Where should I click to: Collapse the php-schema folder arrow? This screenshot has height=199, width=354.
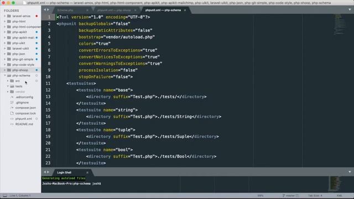coord(5,76)
